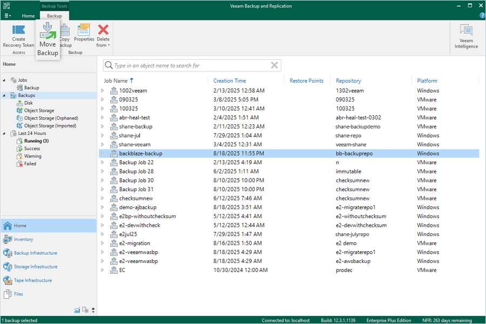
Task: Select the e2jul25 job icon
Action: [x=114, y=234]
